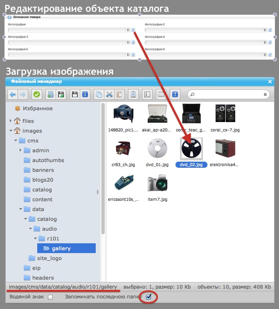Image resolution: width=279 pixels, height=309 pixels.
Task: Select the banners folder
Action: pyautogui.click(x=39, y=170)
